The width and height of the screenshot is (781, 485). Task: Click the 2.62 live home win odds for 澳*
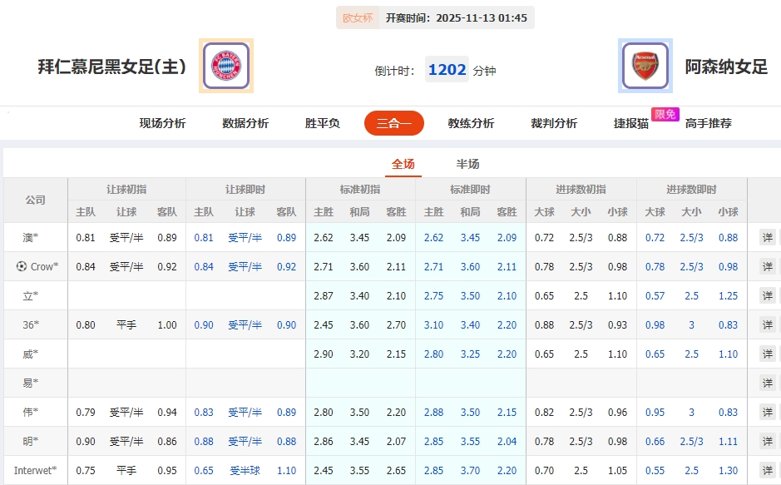pos(433,237)
